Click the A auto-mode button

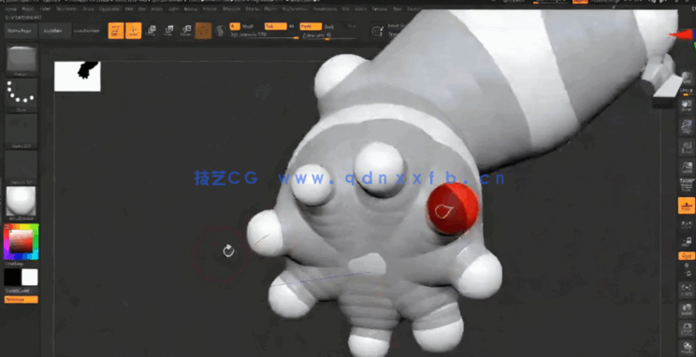(235, 26)
